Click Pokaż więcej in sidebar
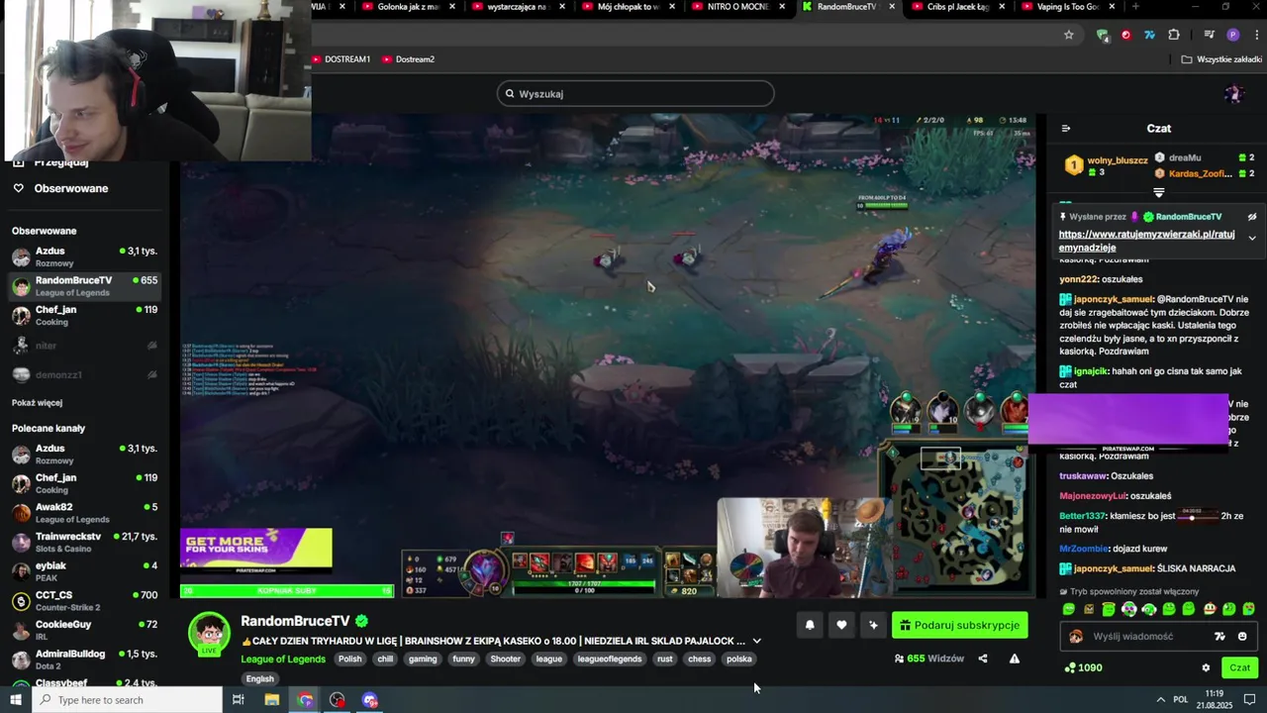The height and width of the screenshot is (713, 1267). point(37,403)
